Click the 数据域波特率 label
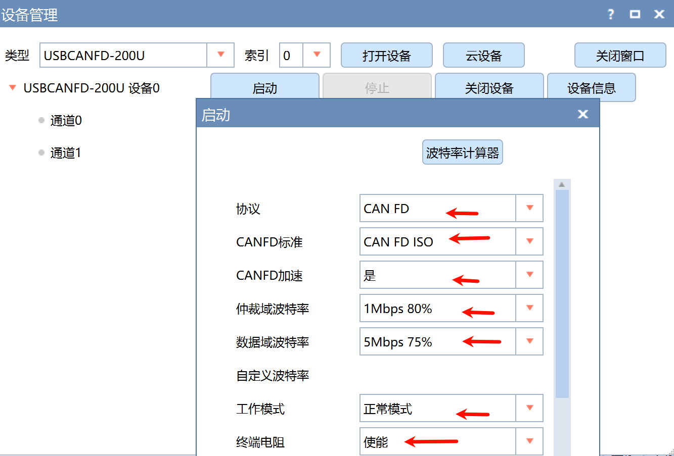Screen dimensions: 674x456 coord(273,342)
